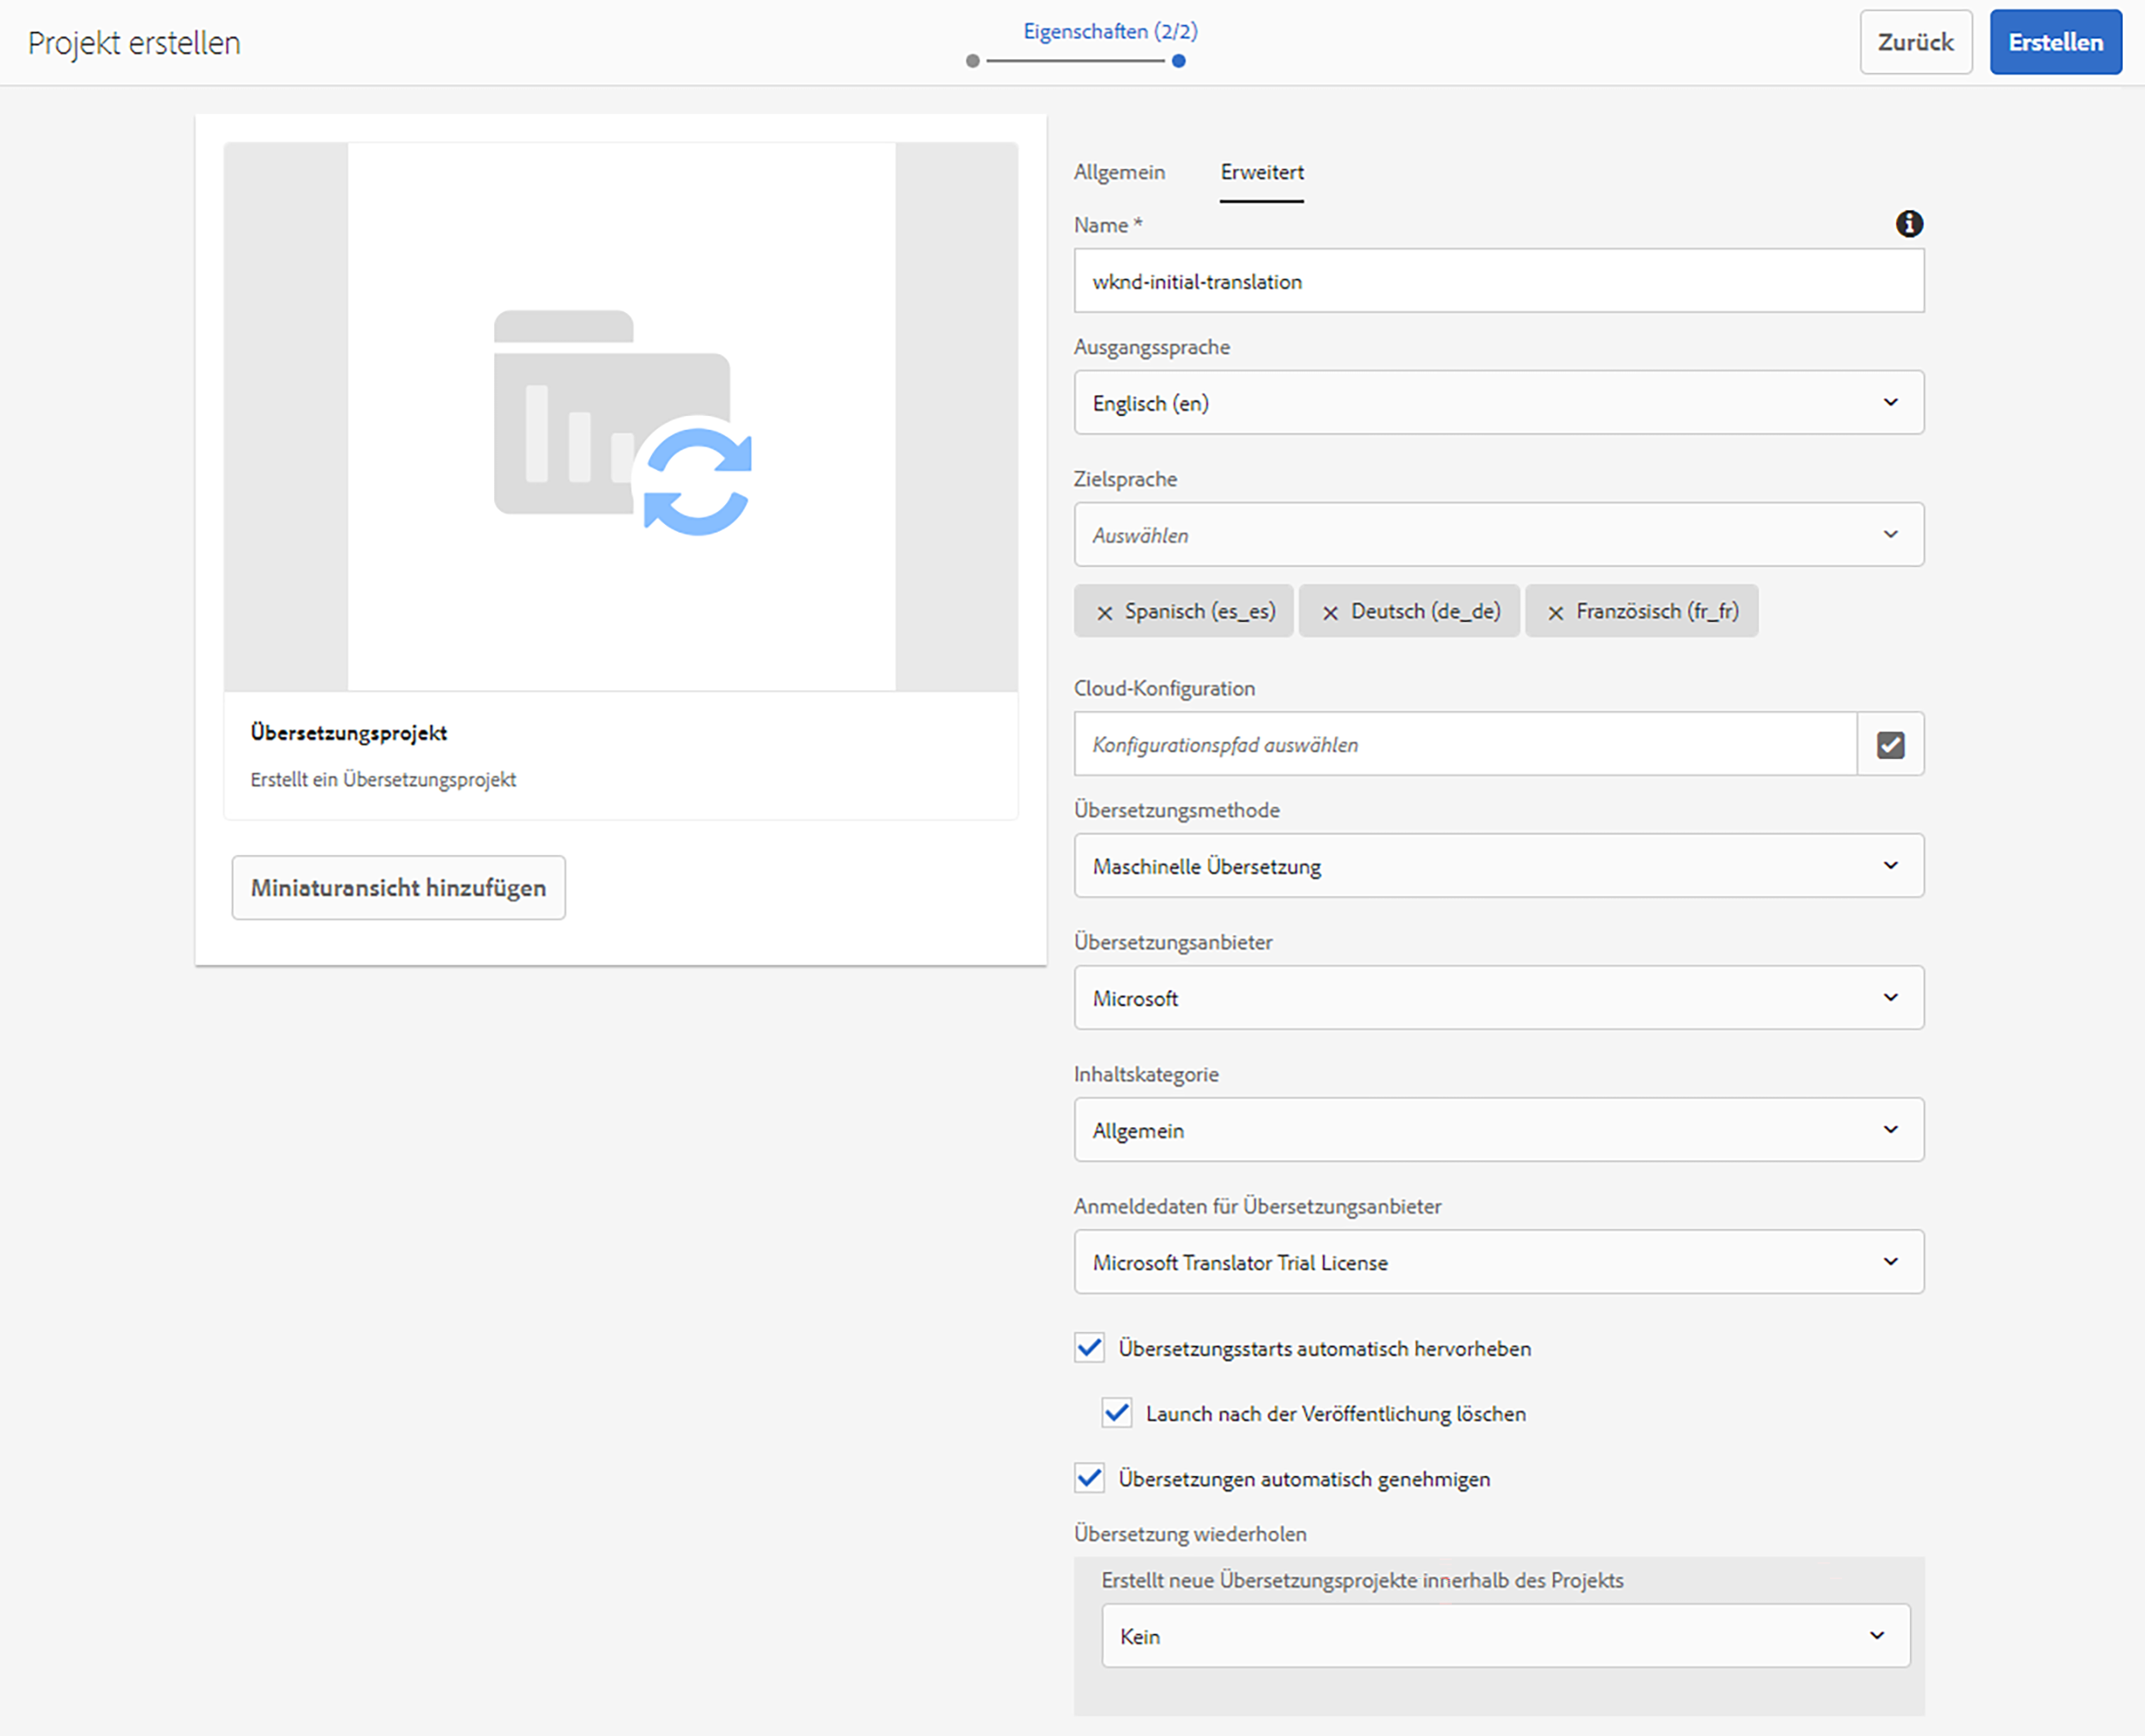Remove the Spanisch (es_es) language tag
This screenshot has height=1736, width=2145.
1104,613
